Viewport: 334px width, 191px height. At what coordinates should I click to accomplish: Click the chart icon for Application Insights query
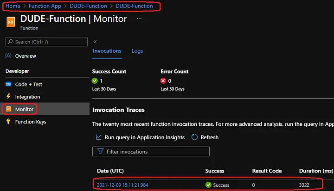[x=98, y=137]
